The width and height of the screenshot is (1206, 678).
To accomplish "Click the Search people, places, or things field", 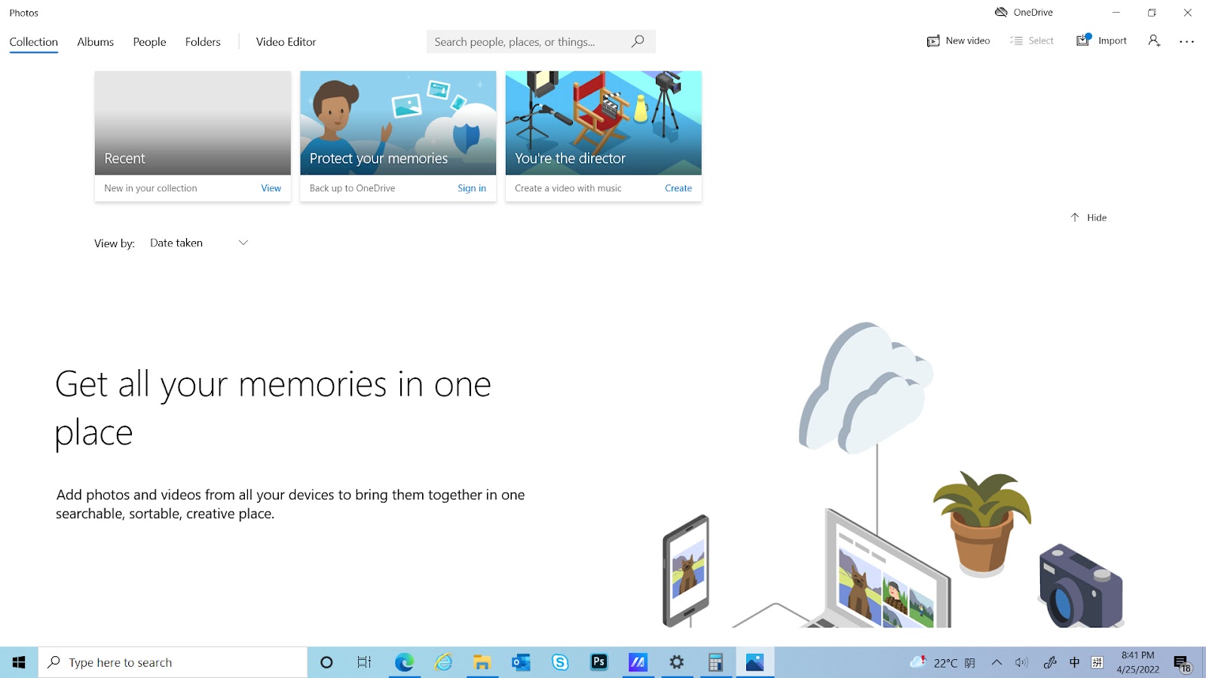I will tap(541, 41).
